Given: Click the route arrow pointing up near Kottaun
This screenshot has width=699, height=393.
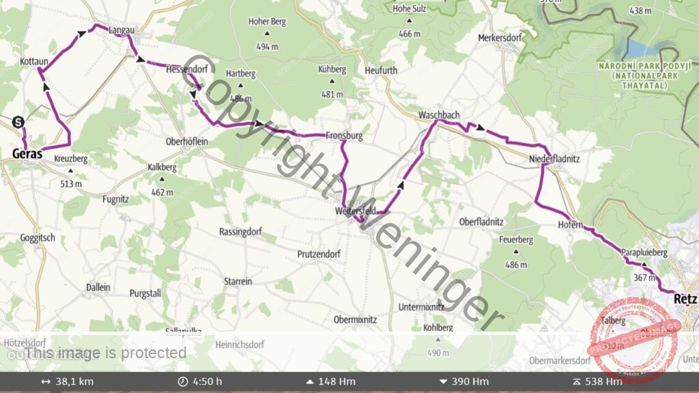Looking at the screenshot, I should pos(46,87).
